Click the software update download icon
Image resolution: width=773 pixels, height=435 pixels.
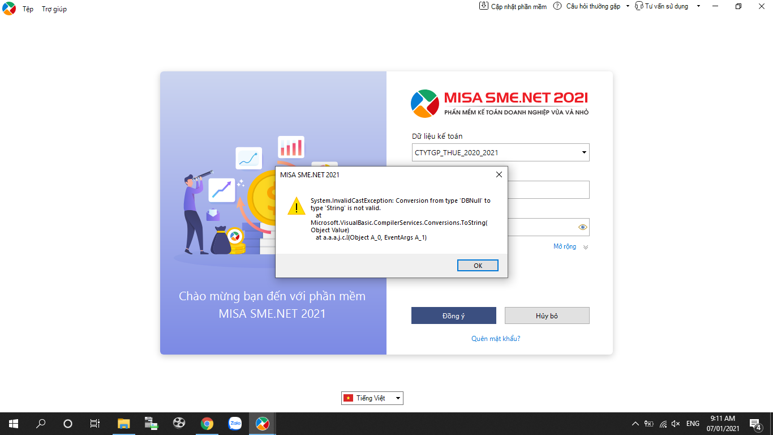click(484, 6)
